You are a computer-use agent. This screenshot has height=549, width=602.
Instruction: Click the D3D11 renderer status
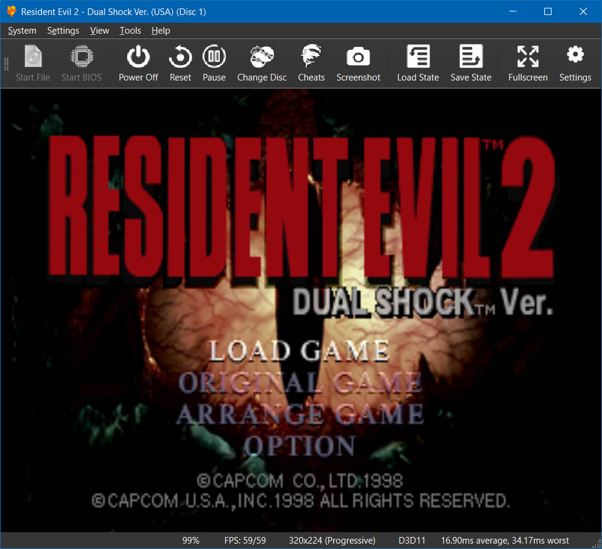point(412,541)
